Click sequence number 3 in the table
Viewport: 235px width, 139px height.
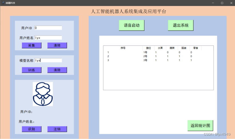tap(108, 60)
